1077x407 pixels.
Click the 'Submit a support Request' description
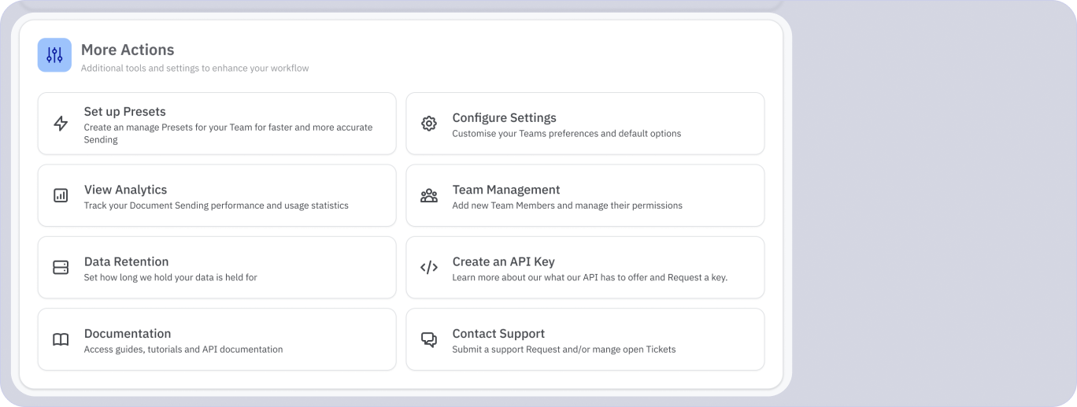563,350
